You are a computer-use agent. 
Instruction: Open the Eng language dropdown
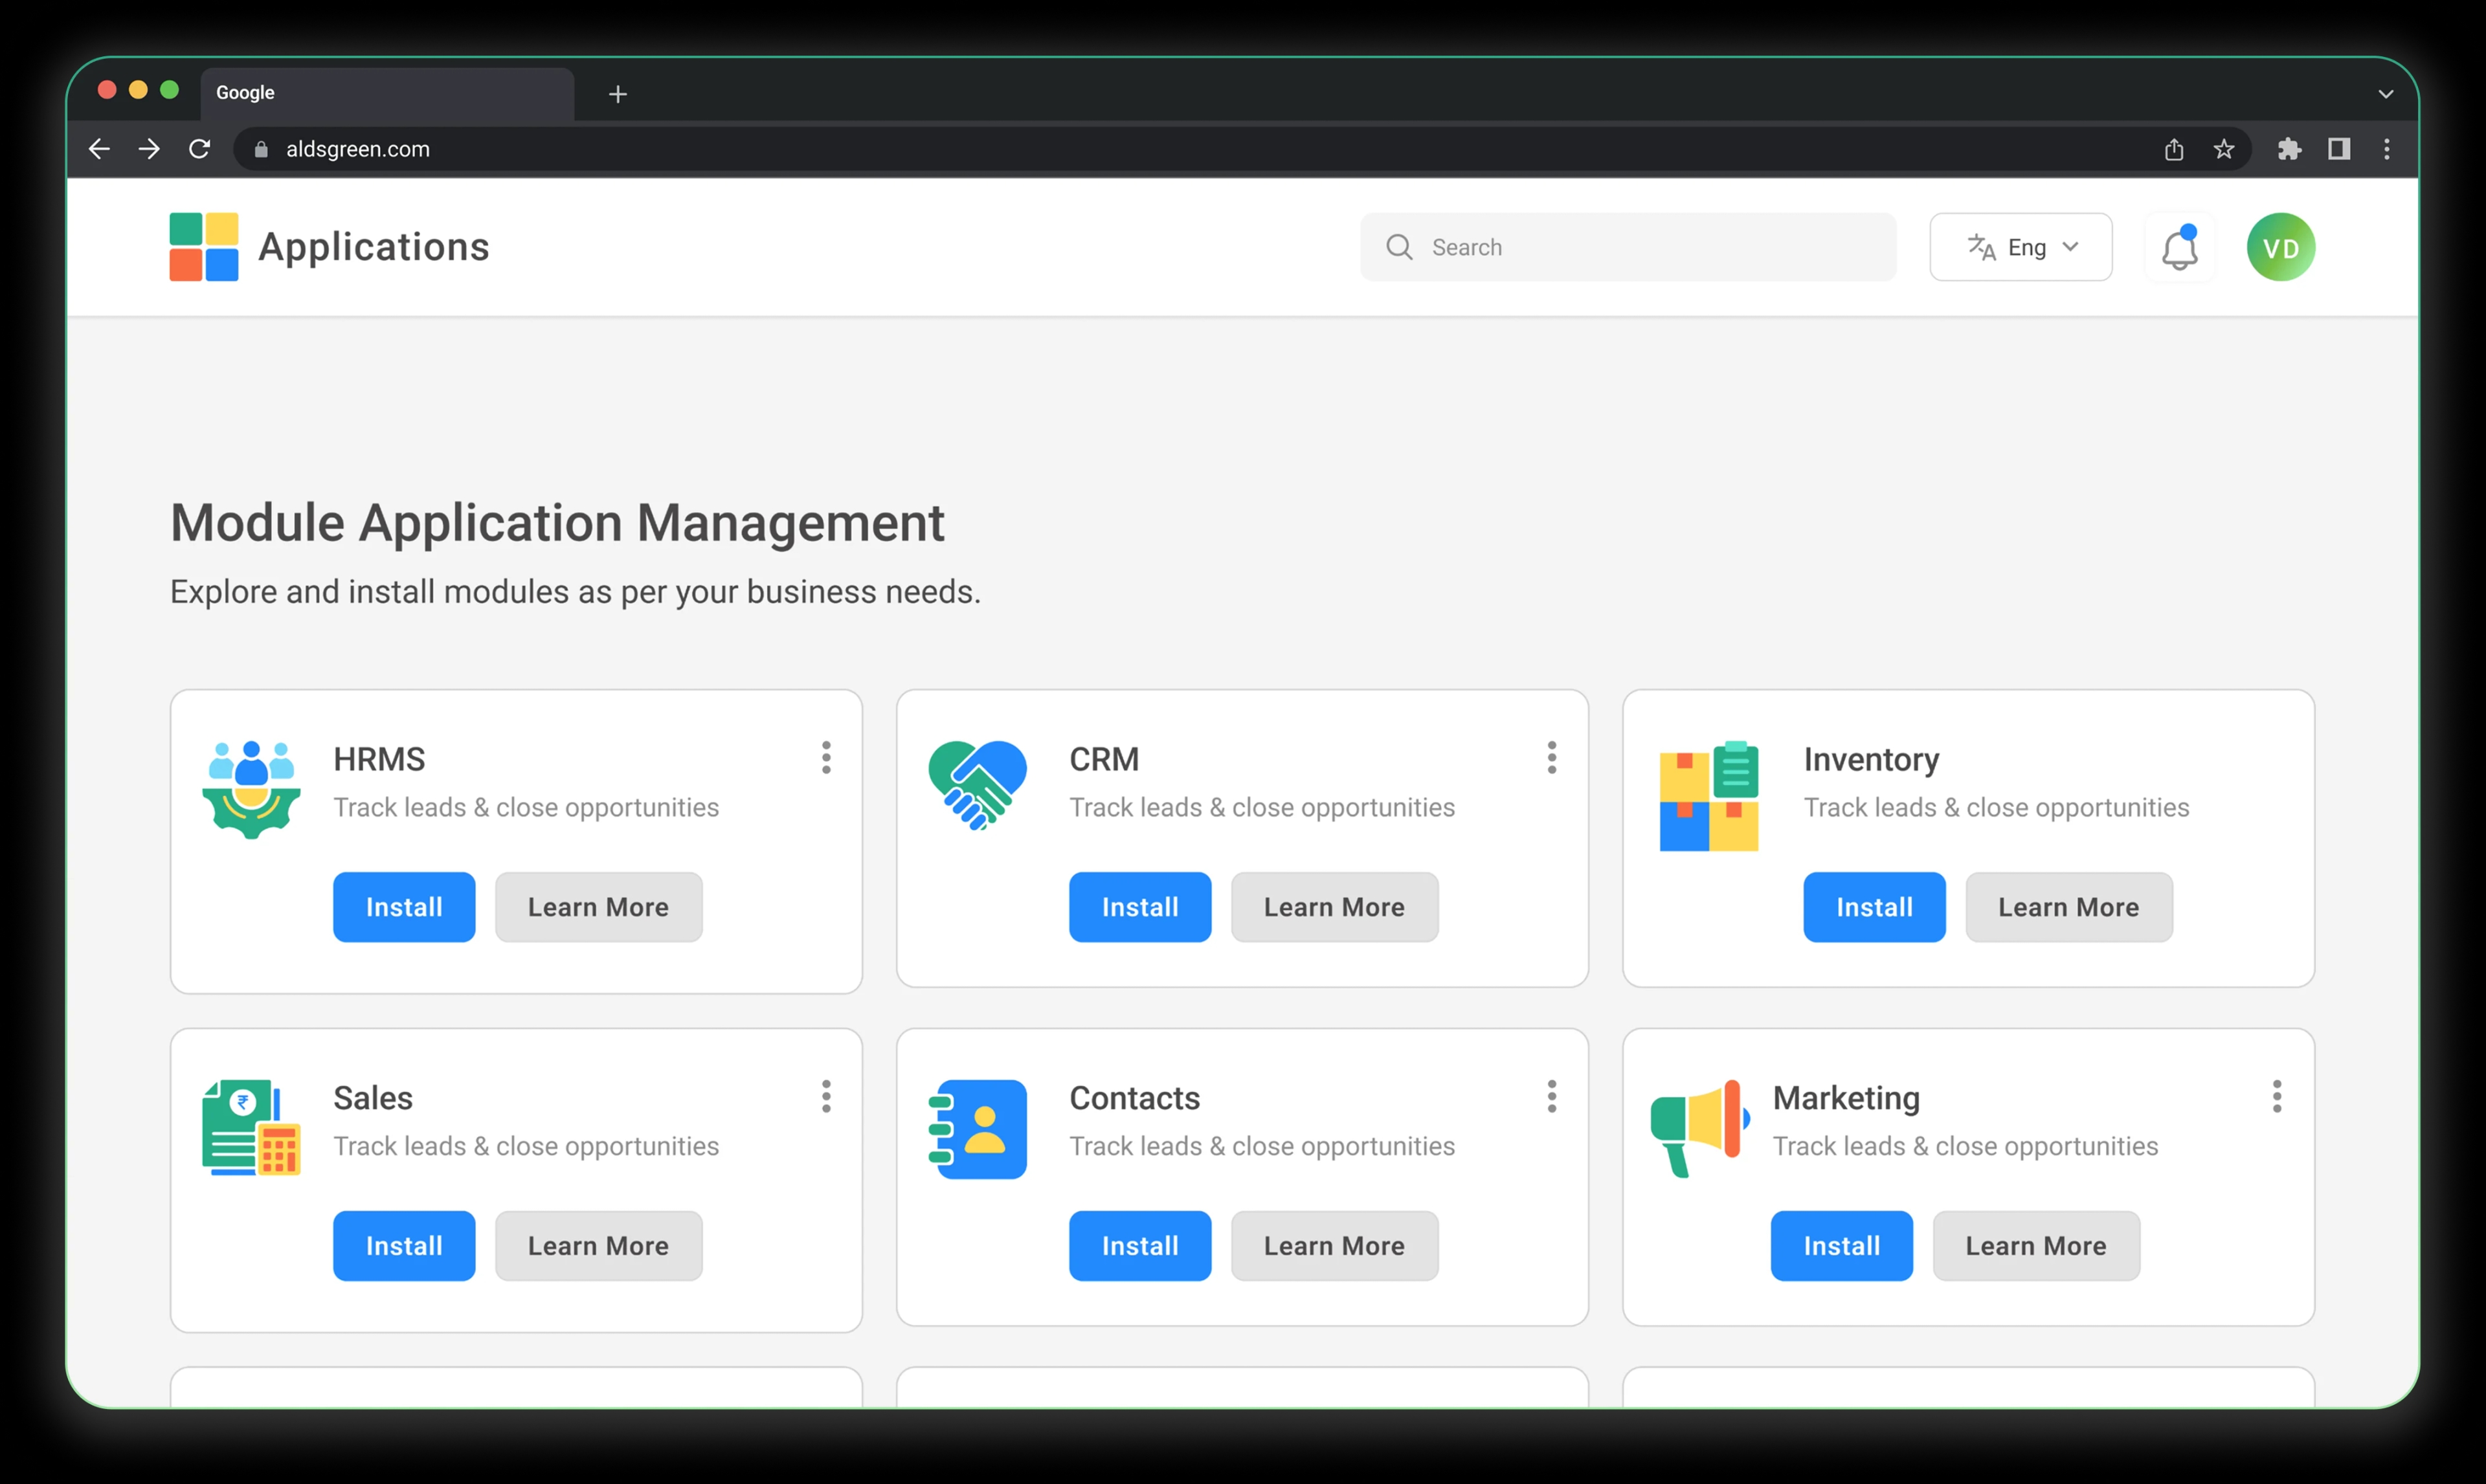coord(2020,247)
